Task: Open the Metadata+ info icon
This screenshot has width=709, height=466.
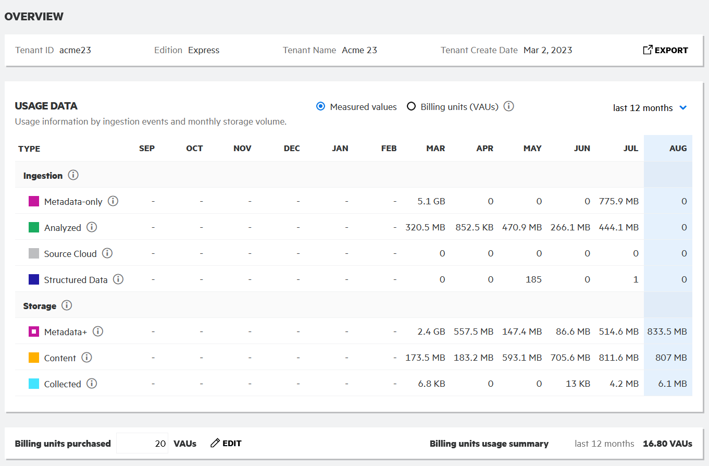Action: pos(98,332)
